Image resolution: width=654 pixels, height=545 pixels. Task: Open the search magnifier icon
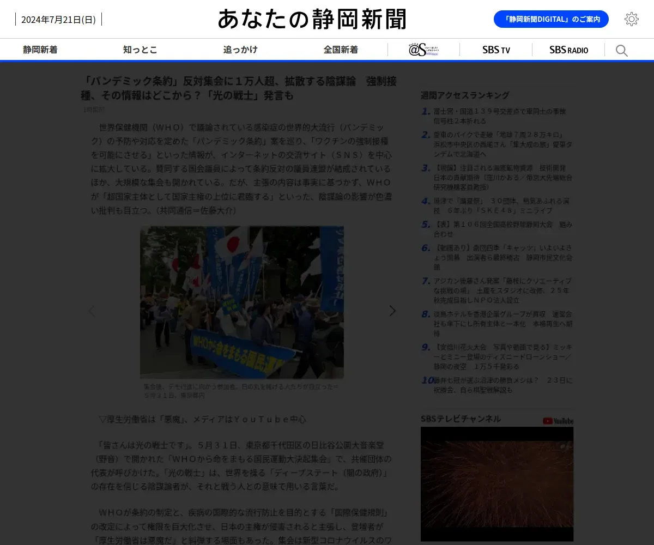(622, 51)
